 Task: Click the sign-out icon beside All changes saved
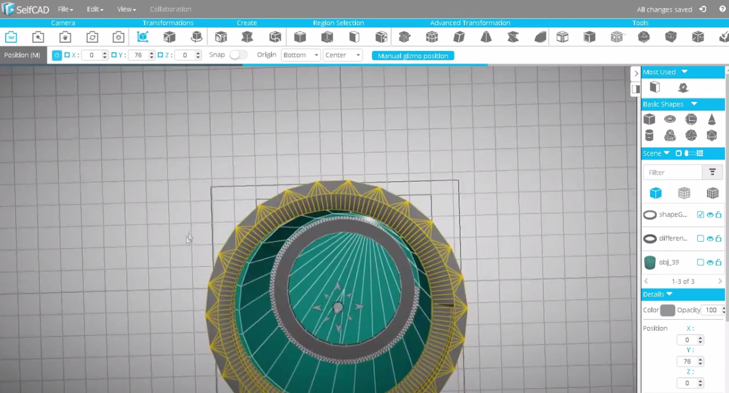click(703, 9)
